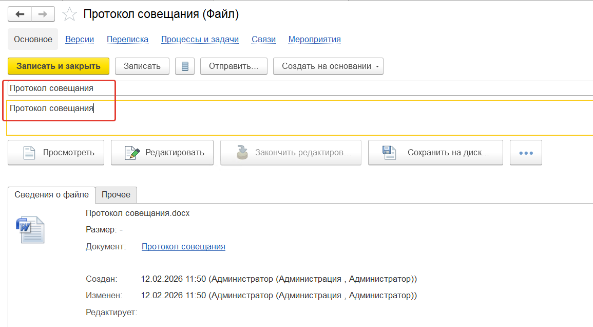Open the three-dots more actions button
593x327 pixels.
coord(526,153)
